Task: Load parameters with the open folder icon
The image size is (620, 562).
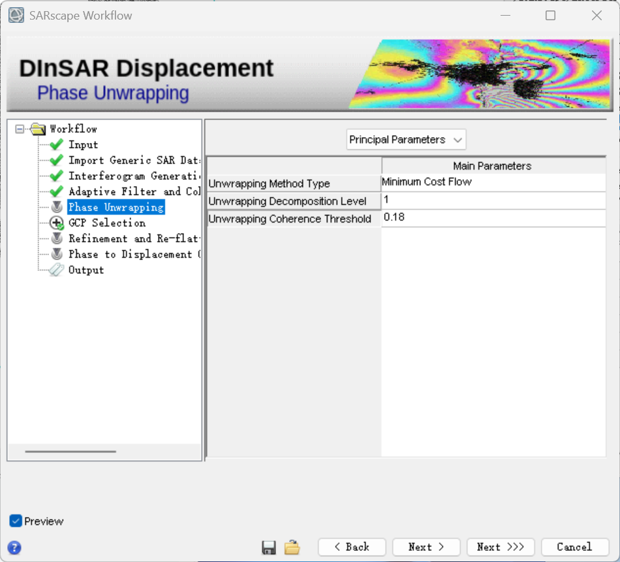Action: 292,548
